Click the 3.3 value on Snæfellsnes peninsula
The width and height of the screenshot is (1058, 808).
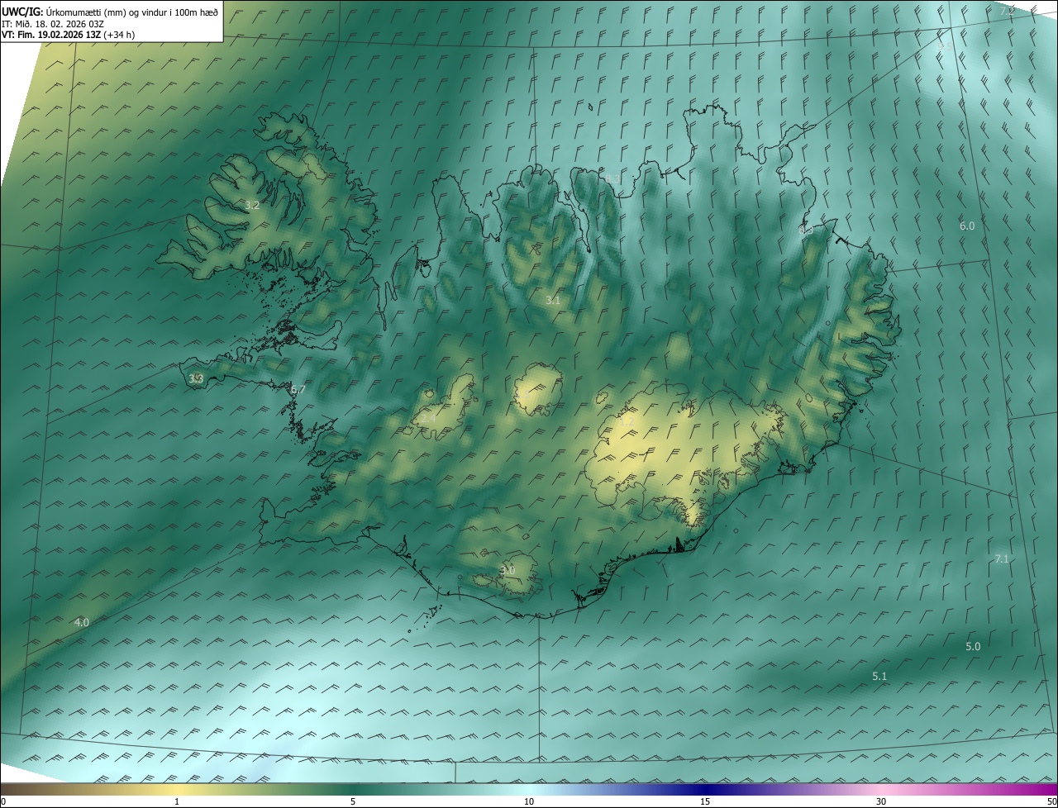[195, 378]
